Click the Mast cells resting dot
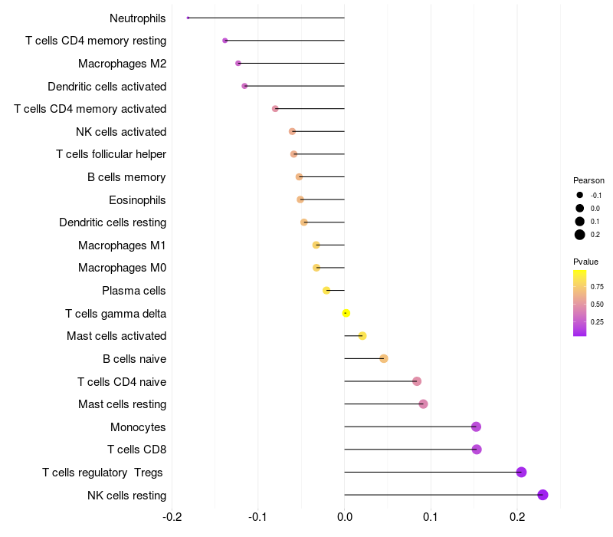 (x=423, y=404)
